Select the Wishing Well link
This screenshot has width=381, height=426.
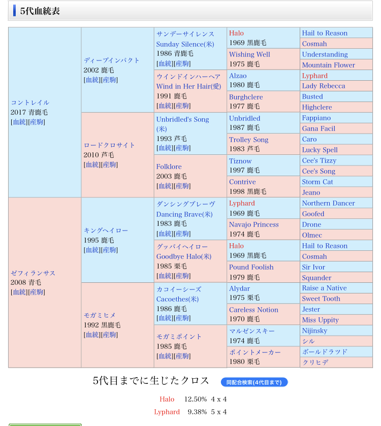click(x=249, y=54)
